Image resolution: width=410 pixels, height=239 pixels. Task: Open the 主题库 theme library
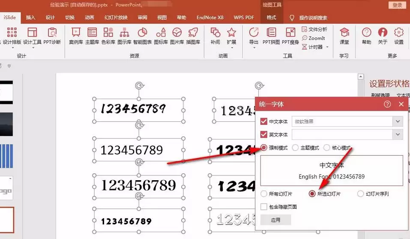(92, 35)
